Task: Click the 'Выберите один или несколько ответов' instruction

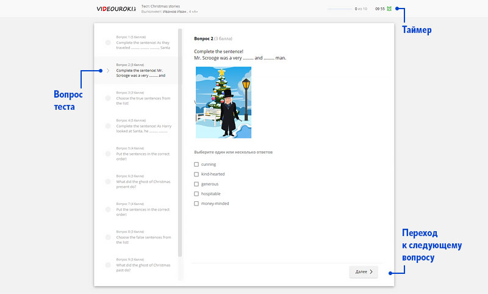Action: coord(234,152)
